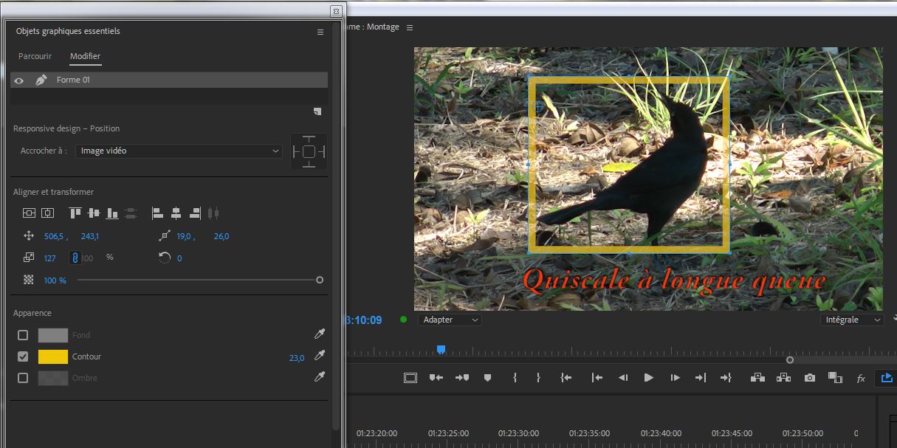897x448 pixels.
Task: Click the contour width value 23,0
Action: point(296,358)
